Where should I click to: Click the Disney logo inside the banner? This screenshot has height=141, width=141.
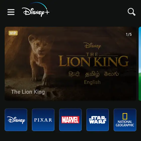pyautogui.click(x=92, y=46)
